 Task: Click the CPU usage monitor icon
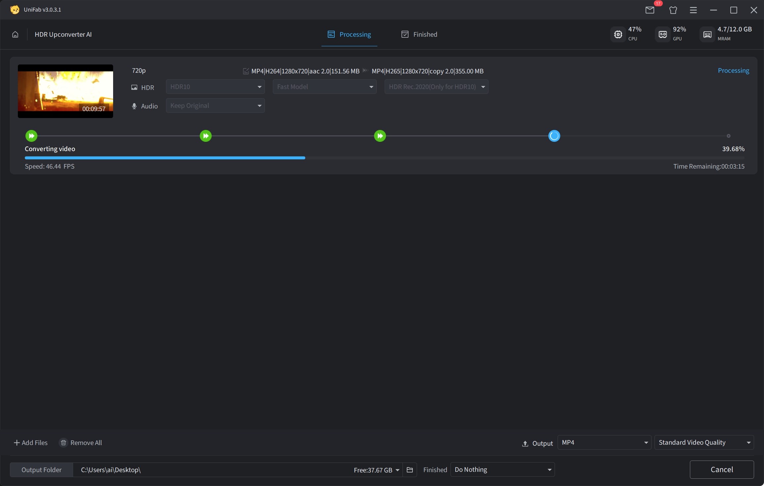click(618, 34)
